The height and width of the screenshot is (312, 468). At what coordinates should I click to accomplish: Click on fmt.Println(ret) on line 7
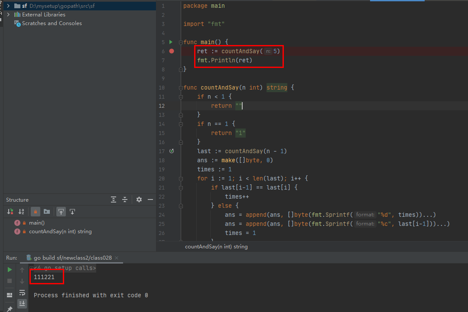(225, 60)
